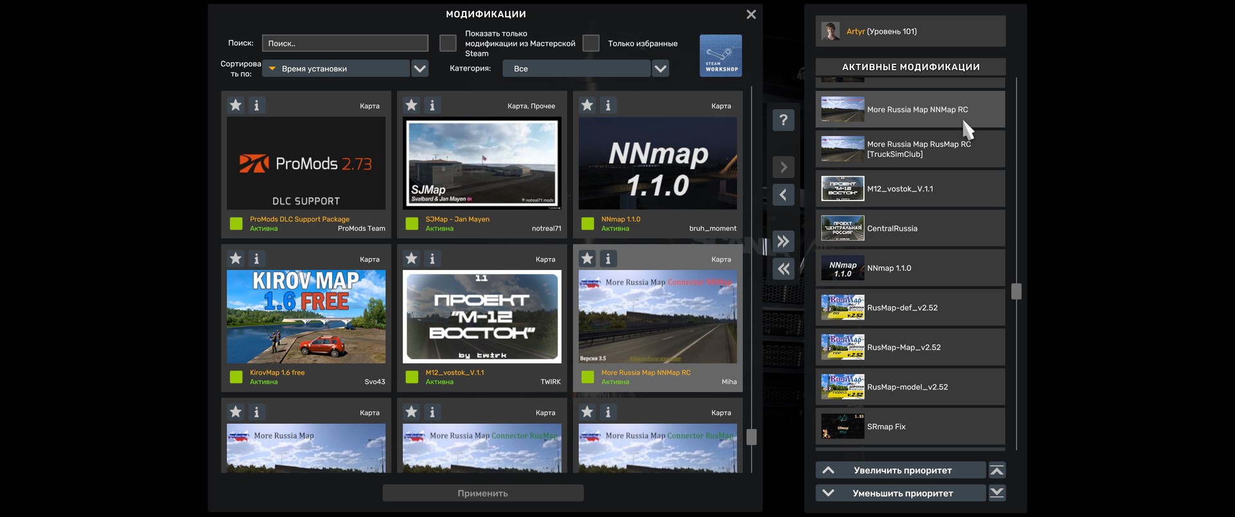Open KIROV MAP 1.6 FREE thumbnail
Viewport: 1235px width, 517px height.
click(x=306, y=316)
